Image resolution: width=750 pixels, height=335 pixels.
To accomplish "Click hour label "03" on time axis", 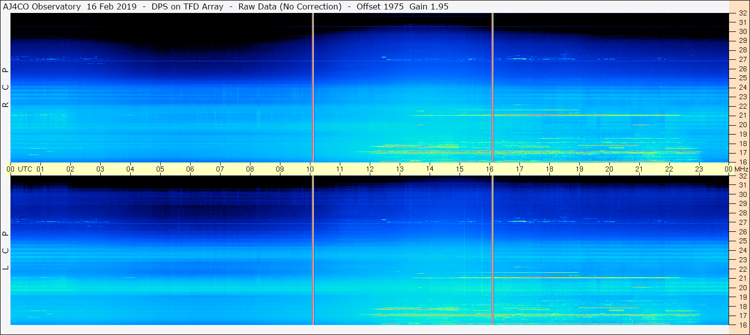I will [100, 169].
